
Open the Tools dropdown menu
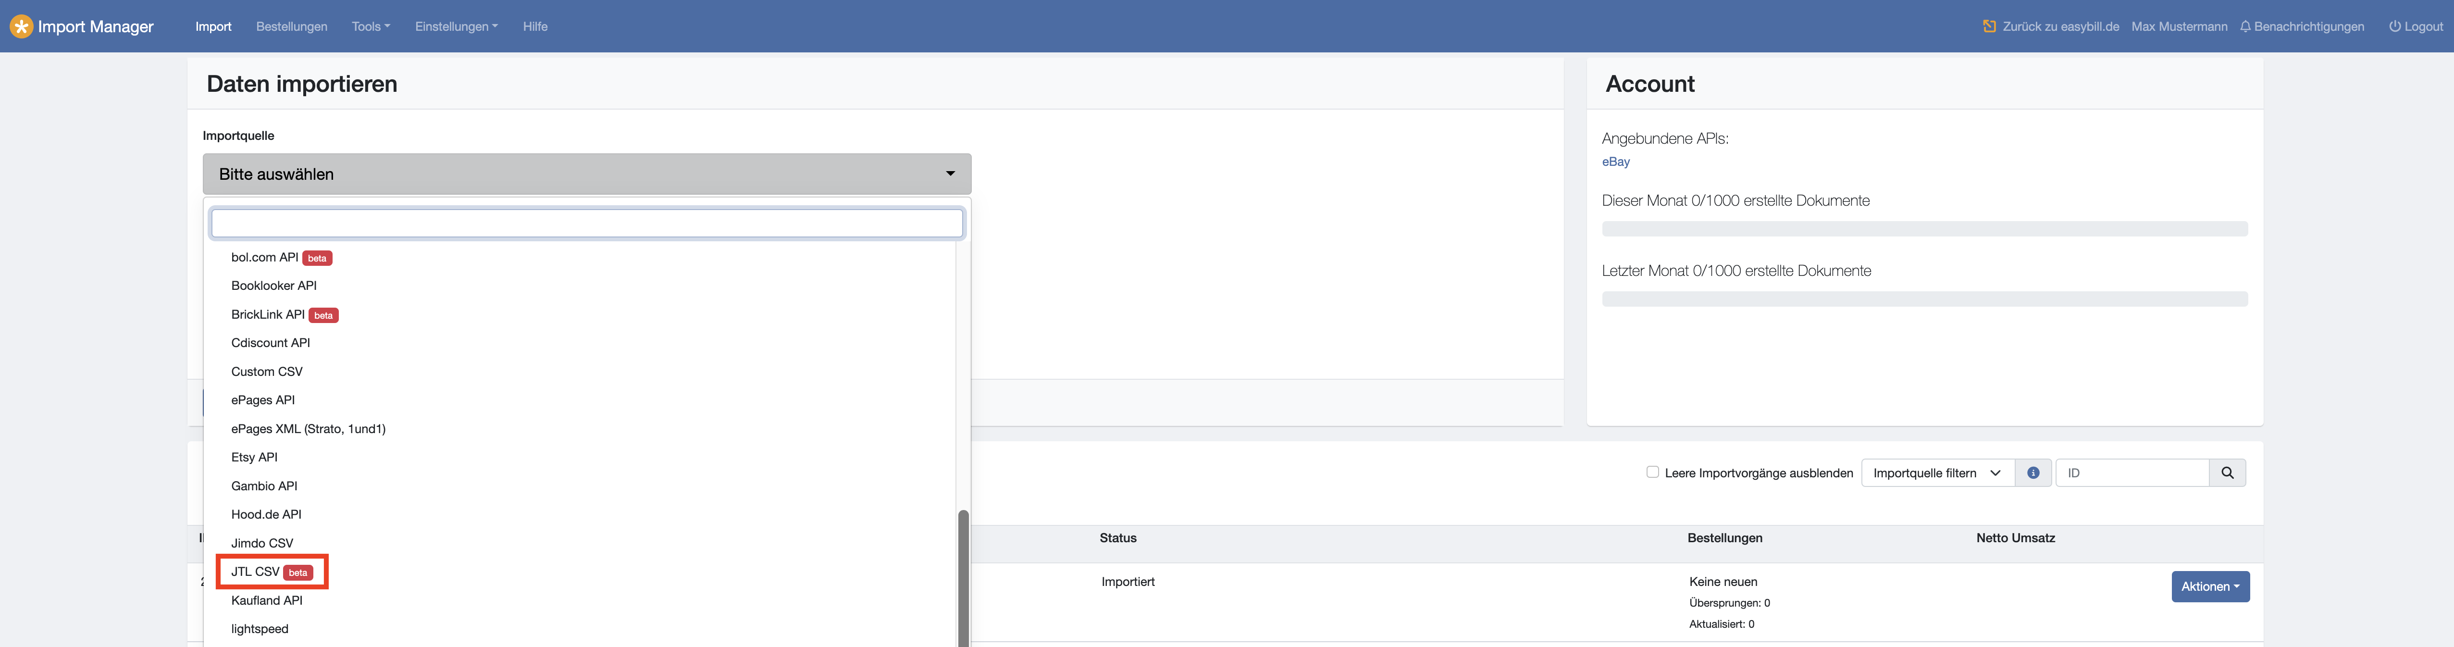click(371, 27)
